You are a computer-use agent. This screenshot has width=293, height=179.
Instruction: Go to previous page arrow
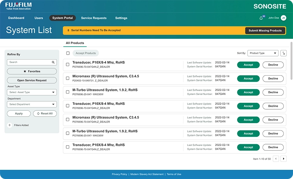coord(276,159)
